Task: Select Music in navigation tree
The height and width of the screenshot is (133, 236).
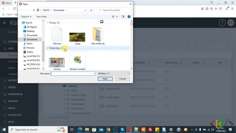Action: coord(28,44)
